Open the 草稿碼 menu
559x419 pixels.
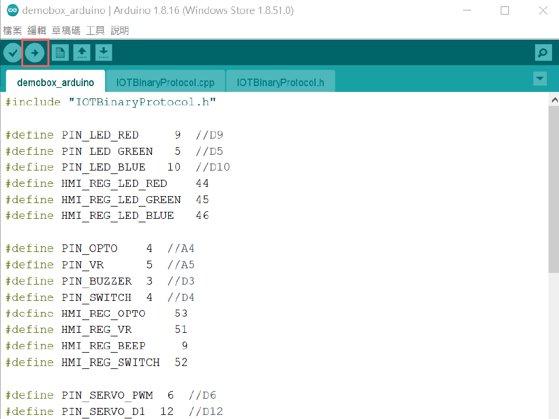point(66,30)
